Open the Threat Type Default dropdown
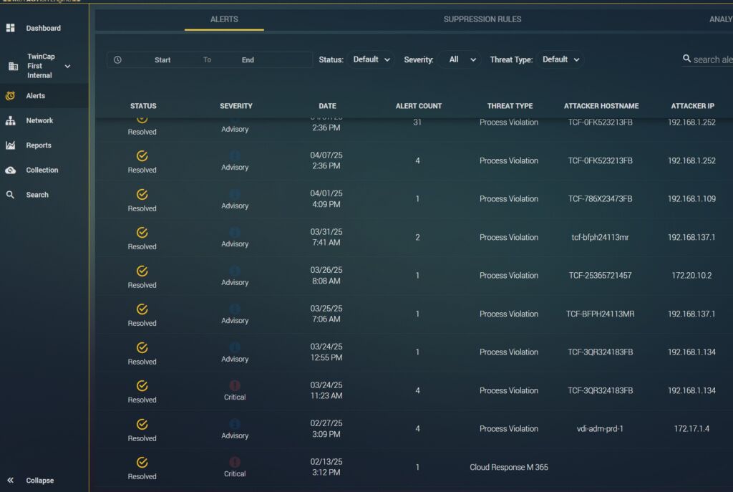 [560, 60]
